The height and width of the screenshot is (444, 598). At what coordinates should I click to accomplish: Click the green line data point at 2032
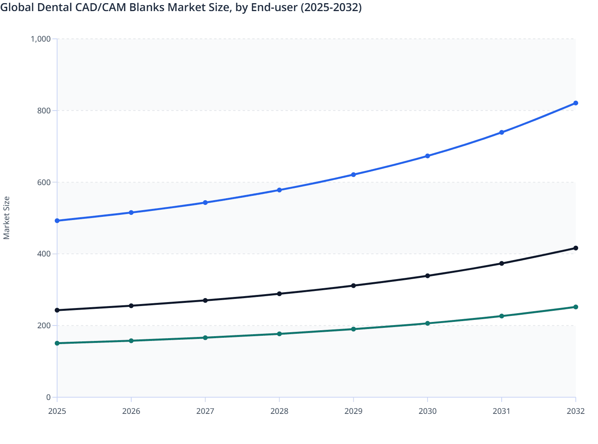tap(575, 307)
